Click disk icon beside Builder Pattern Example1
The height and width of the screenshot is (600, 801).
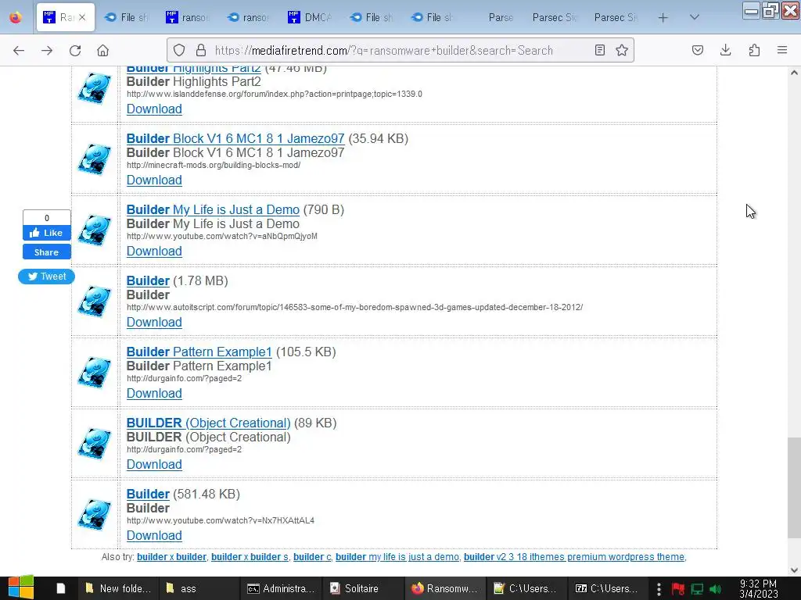pos(95,373)
